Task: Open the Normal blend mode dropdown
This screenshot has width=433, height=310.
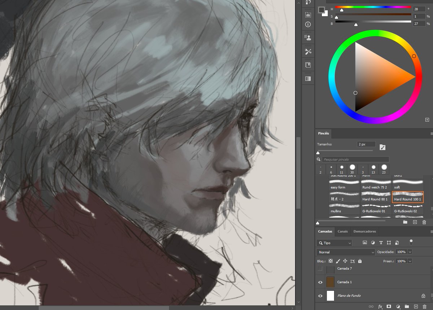Action: tap(346, 252)
